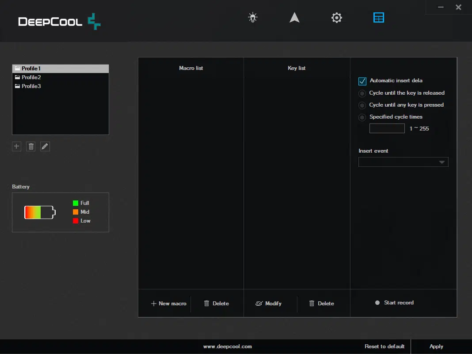Screen dimensions: 472x354
Task: Choose the Specified cycle times option
Action: 362,117
